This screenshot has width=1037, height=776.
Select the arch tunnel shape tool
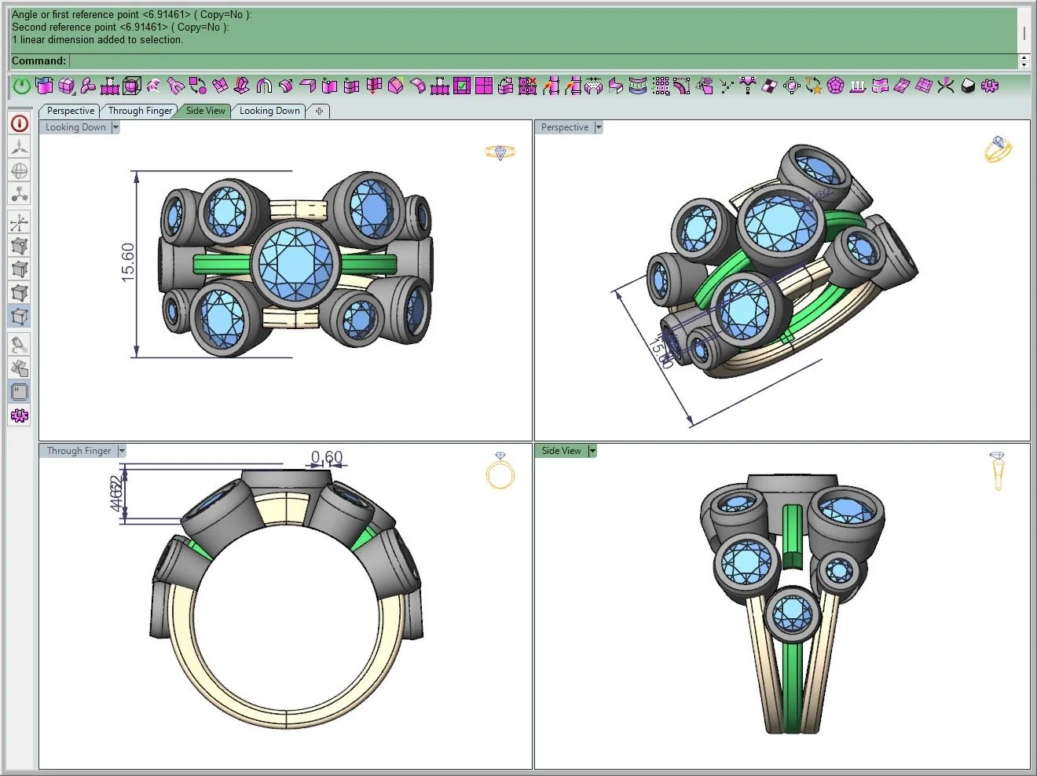pos(264,86)
